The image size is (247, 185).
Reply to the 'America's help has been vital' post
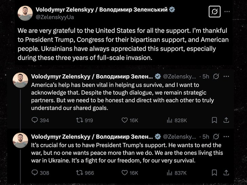pos(35,120)
